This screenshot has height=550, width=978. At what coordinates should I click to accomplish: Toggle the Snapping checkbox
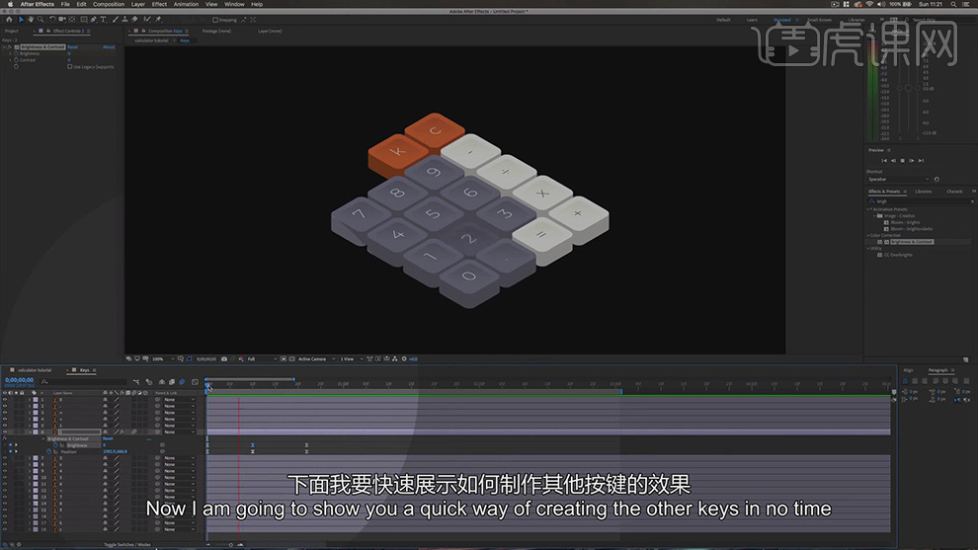coord(215,20)
